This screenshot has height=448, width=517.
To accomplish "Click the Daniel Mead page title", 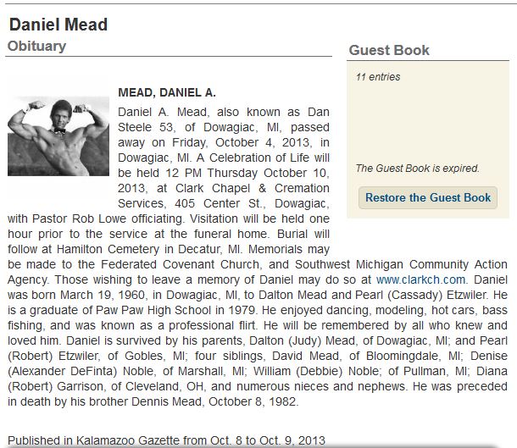I will [x=58, y=25].
